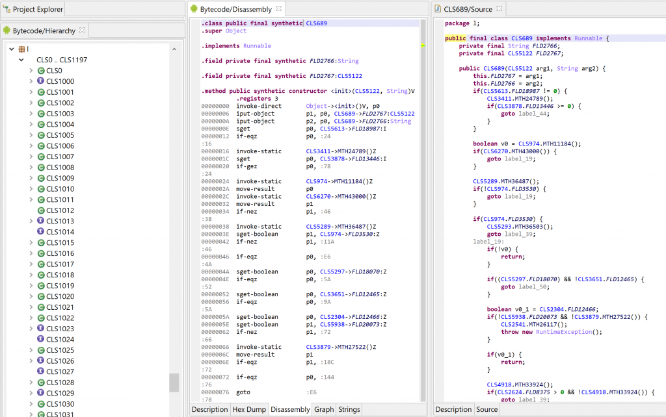Follow Runnable link in source class declaration
The width and height of the screenshot is (666, 417).
click(588, 38)
